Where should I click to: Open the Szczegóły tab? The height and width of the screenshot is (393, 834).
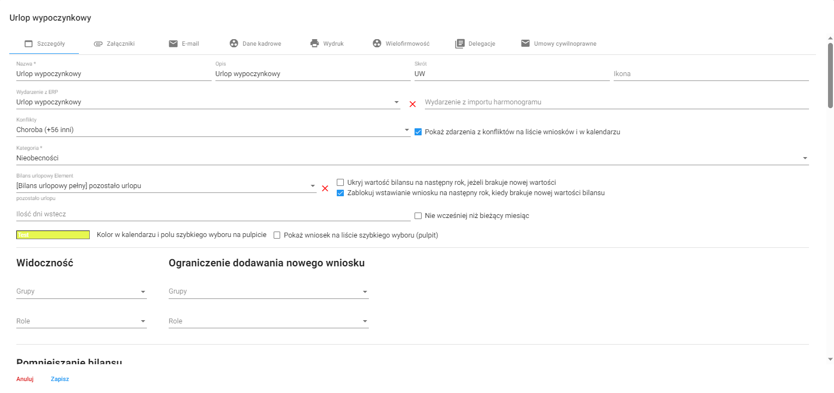(45, 43)
